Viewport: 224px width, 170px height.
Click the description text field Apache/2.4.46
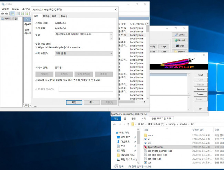[82, 36]
